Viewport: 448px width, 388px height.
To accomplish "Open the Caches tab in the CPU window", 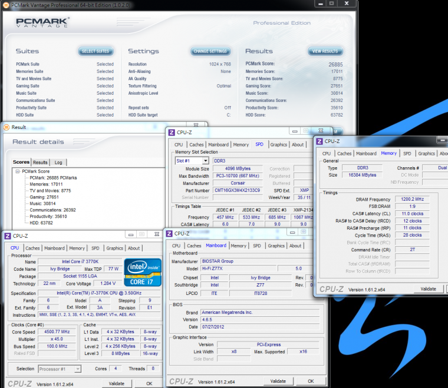I will pyautogui.click(x=32, y=248).
